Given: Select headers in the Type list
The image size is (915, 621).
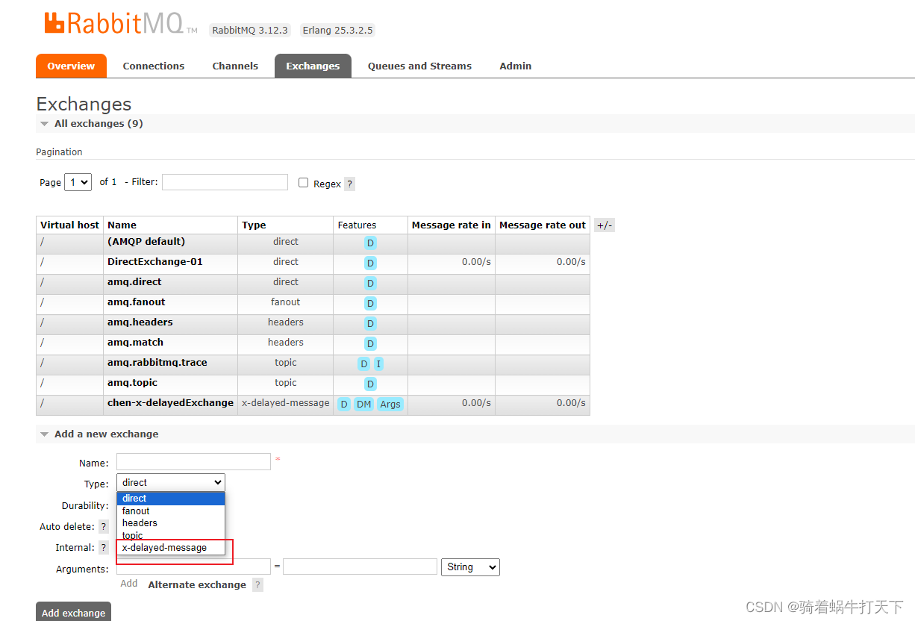Looking at the screenshot, I should (171, 523).
